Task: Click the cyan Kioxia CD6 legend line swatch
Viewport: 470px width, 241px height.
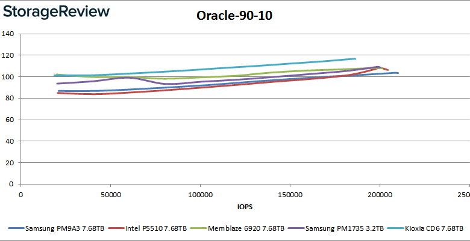Action: pyautogui.click(x=395, y=228)
